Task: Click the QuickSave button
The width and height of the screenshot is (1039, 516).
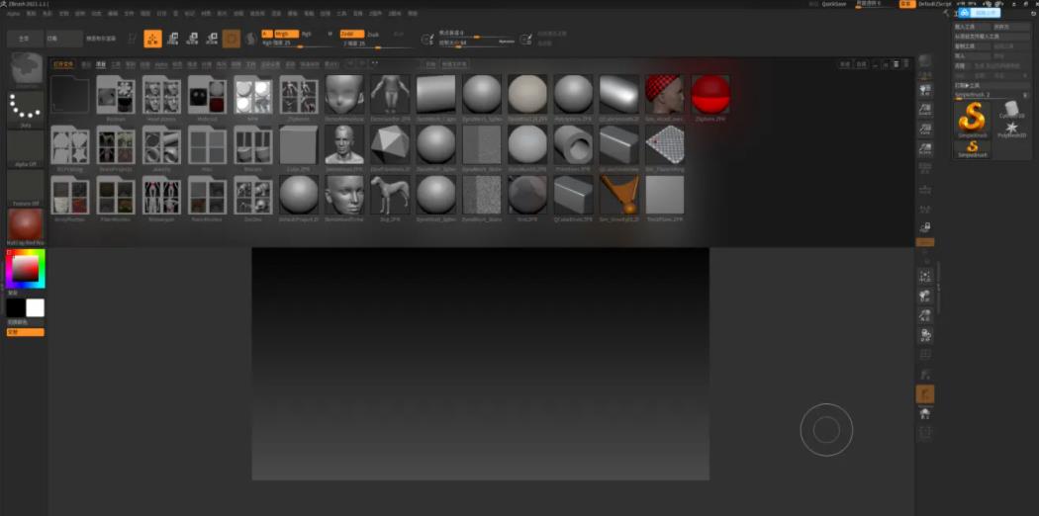Action: click(x=833, y=4)
